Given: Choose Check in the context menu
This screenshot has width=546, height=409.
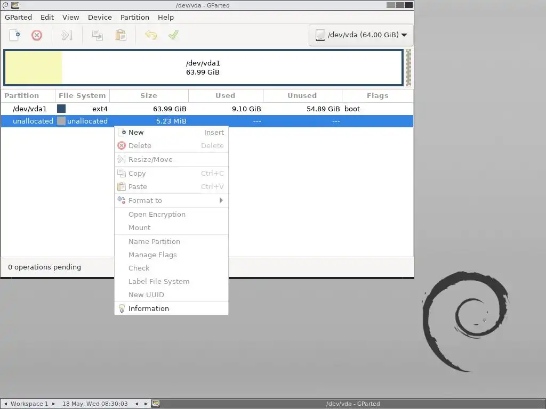Looking at the screenshot, I should [171, 268].
